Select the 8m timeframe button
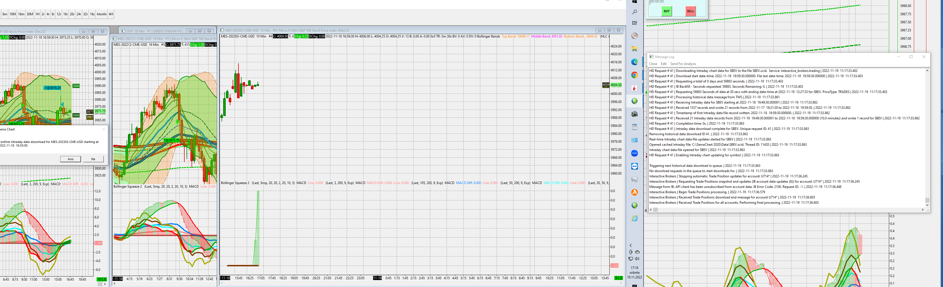The width and height of the screenshot is (943, 287). click(5, 14)
